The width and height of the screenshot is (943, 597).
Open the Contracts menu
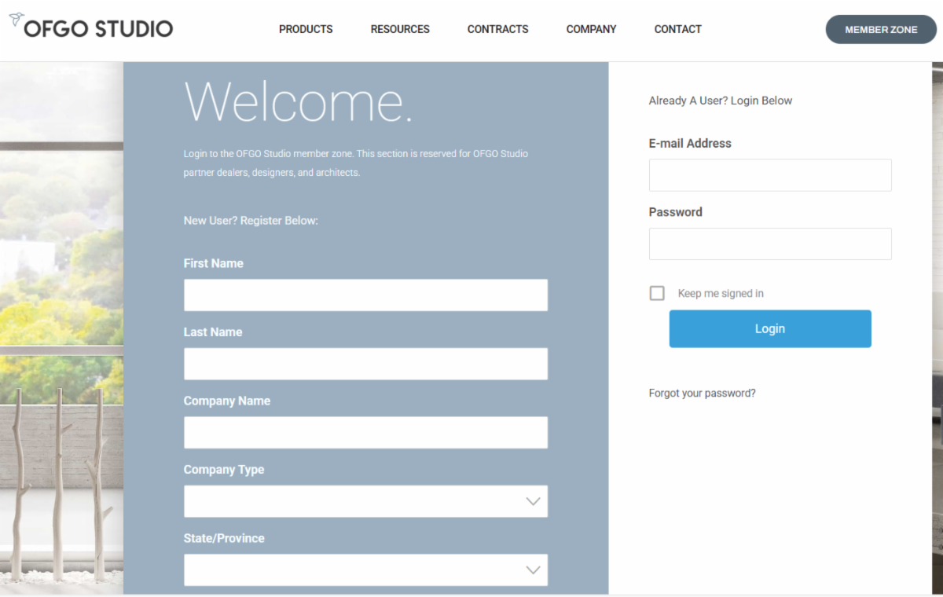[498, 29]
